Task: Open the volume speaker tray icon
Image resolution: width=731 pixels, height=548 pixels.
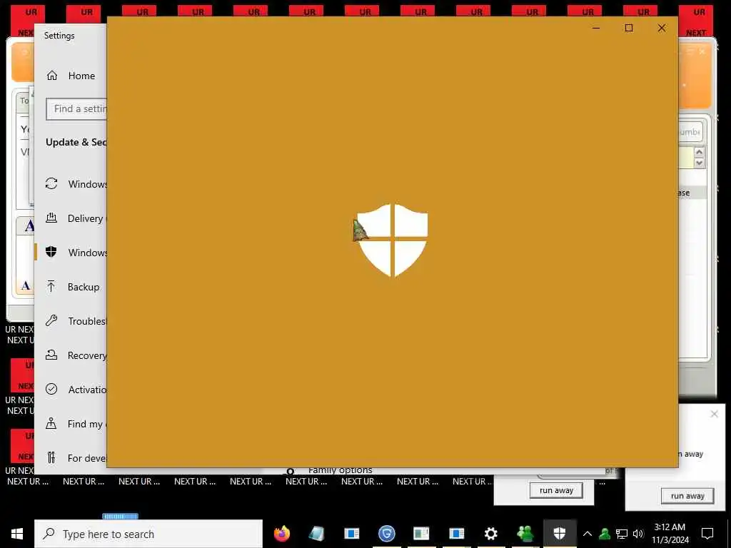Action: coord(638,534)
